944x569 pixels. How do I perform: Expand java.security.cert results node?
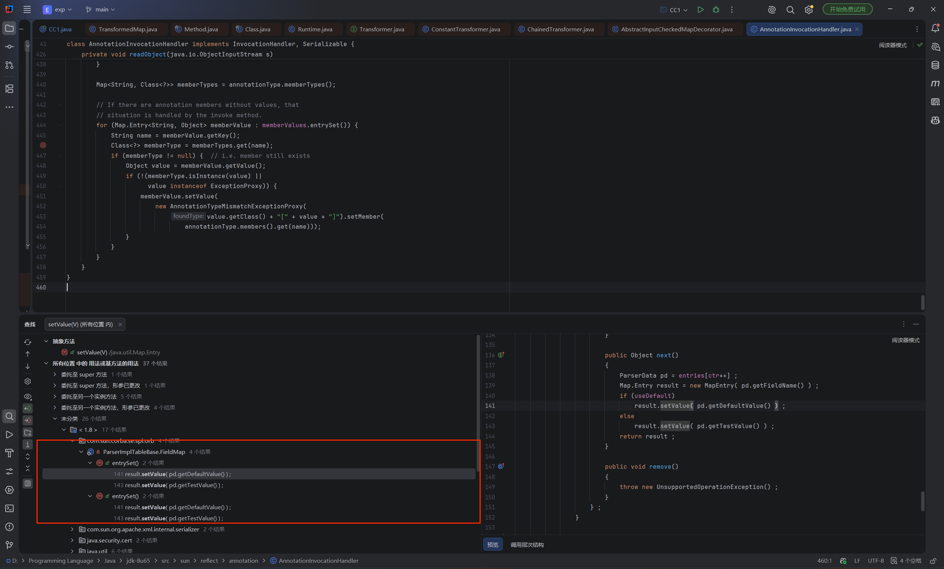[x=72, y=541]
